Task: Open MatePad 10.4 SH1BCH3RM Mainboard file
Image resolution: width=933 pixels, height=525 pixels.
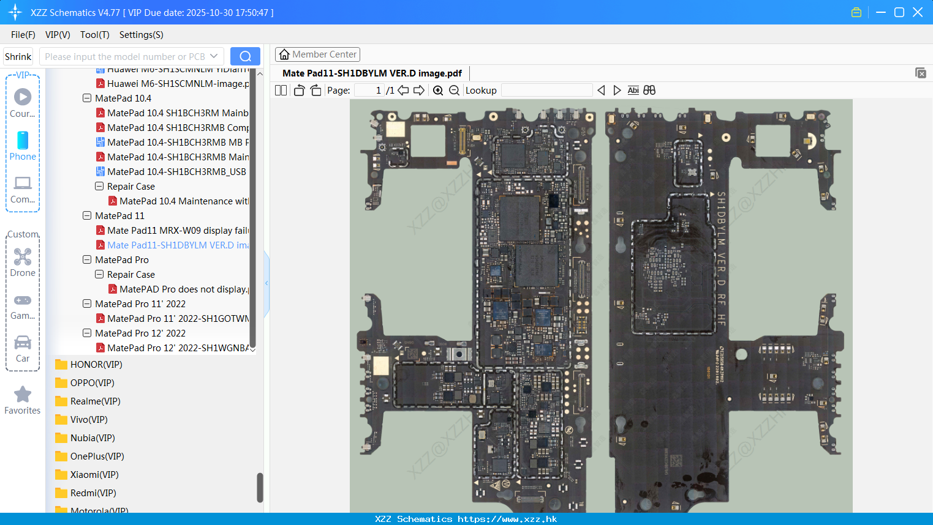Action: tap(172, 113)
